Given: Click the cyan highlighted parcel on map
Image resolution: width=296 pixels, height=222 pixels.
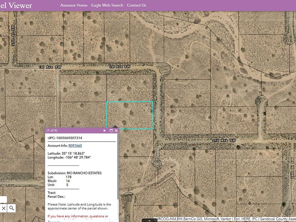Looking at the screenshot, I should tap(130, 115).
